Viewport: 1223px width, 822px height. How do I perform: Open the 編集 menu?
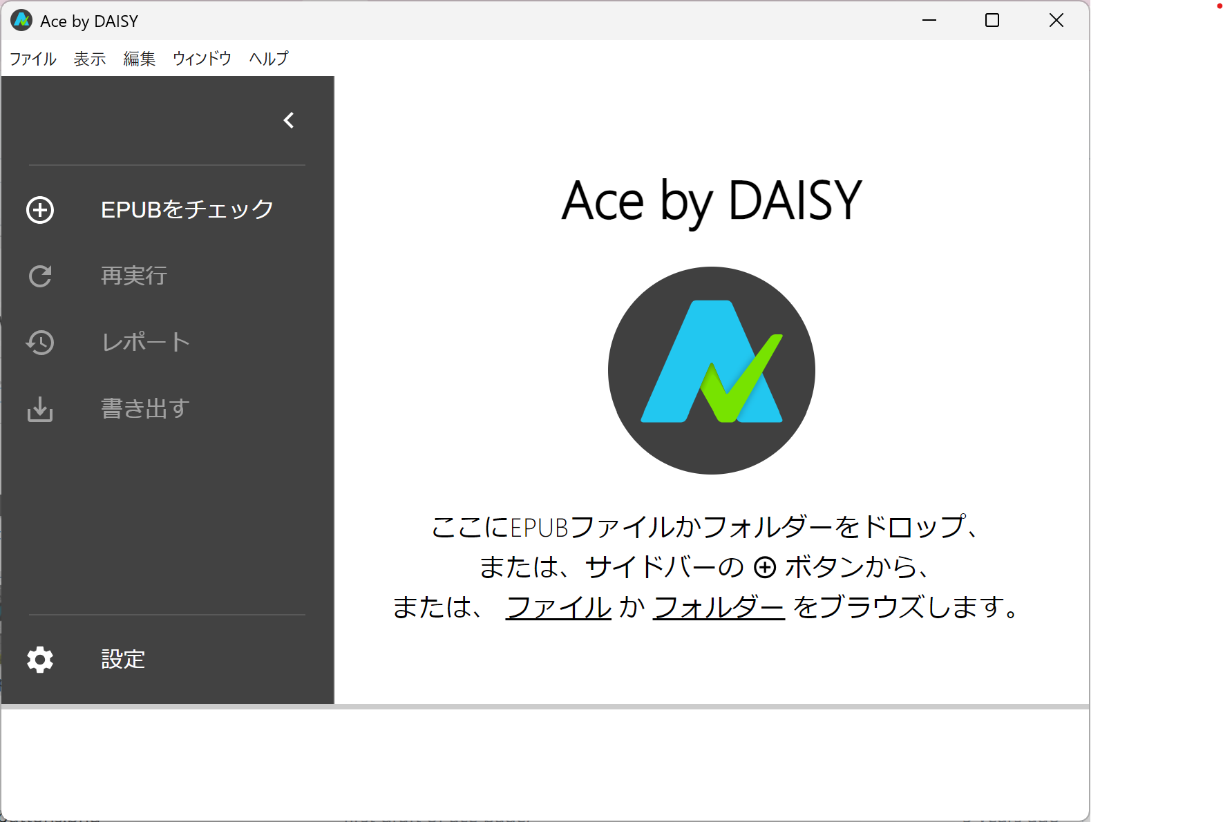pyautogui.click(x=140, y=59)
